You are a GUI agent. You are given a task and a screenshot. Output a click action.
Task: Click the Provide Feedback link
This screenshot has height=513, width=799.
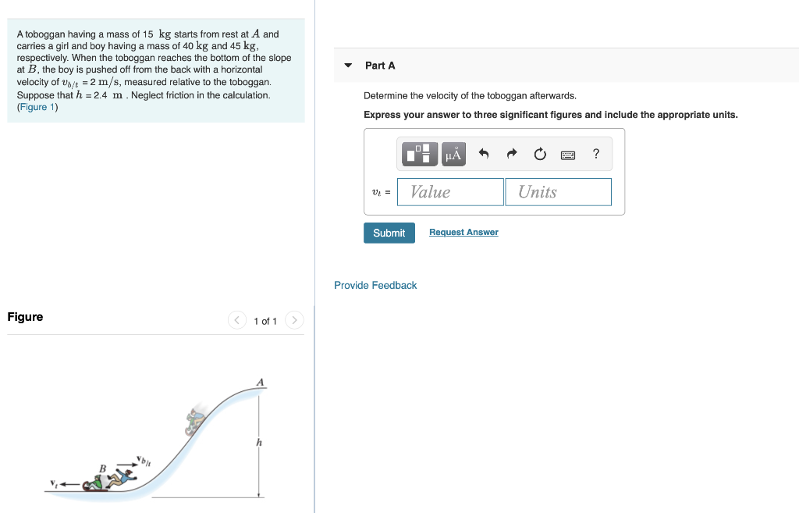(x=375, y=285)
